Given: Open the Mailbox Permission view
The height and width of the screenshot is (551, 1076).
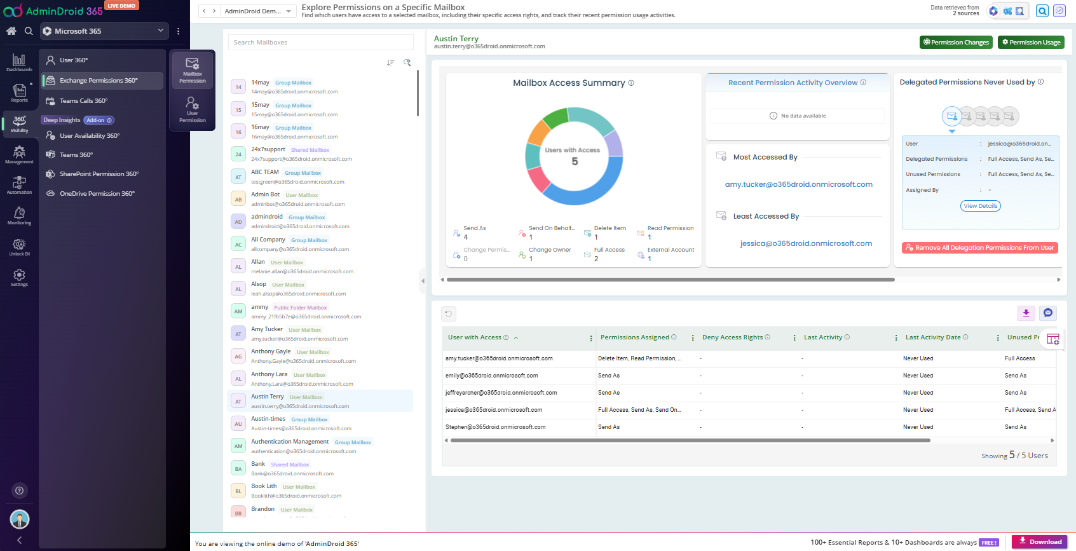Looking at the screenshot, I should click(x=192, y=71).
